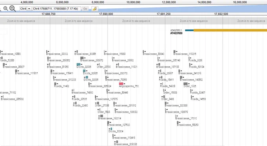Select the Brassicaceae_341216 feature glyph
The height and width of the screenshot is (146, 267).
(179, 71)
